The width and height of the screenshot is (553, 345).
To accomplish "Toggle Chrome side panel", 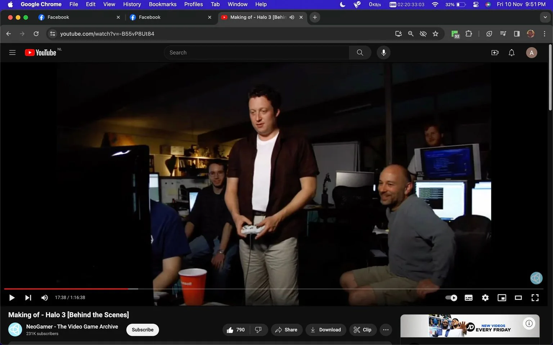I will (517, 33).
